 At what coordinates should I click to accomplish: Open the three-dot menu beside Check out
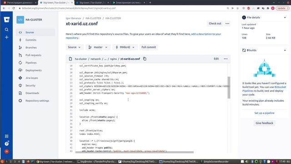pyautogui.click(x=227, y=23)
